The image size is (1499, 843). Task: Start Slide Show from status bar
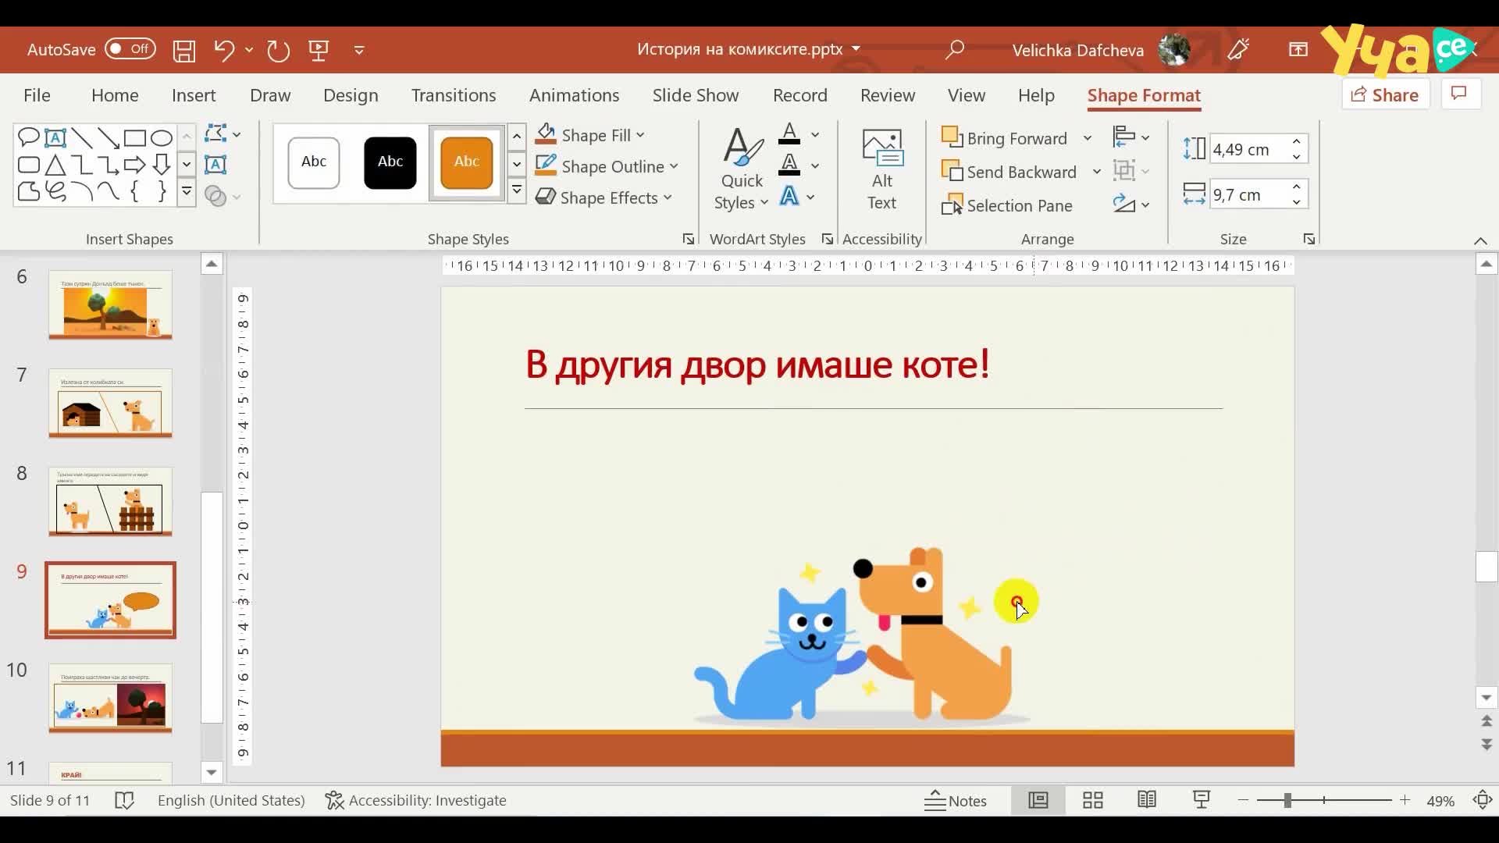[x=1202, y=800]
